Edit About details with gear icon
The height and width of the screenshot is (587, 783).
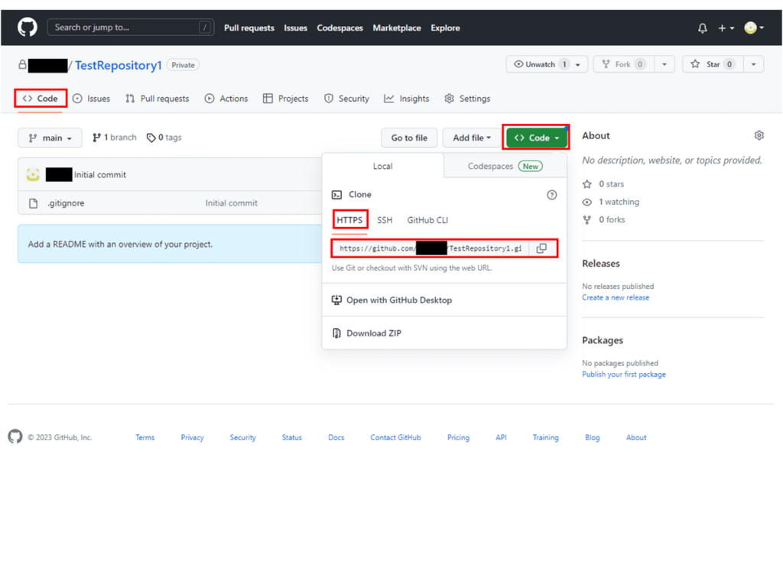[x=759, y=135]
